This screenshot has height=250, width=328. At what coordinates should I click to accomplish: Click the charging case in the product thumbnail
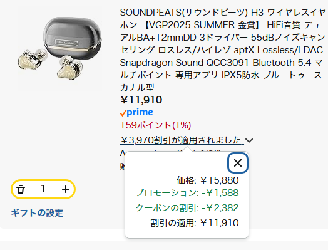pyautogui.click(x=73, y=36)
